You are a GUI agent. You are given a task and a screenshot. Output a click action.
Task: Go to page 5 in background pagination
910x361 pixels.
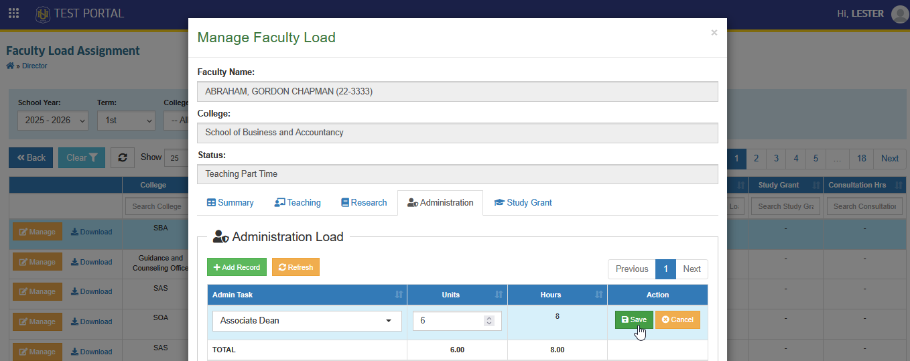[x=816, y=159]
